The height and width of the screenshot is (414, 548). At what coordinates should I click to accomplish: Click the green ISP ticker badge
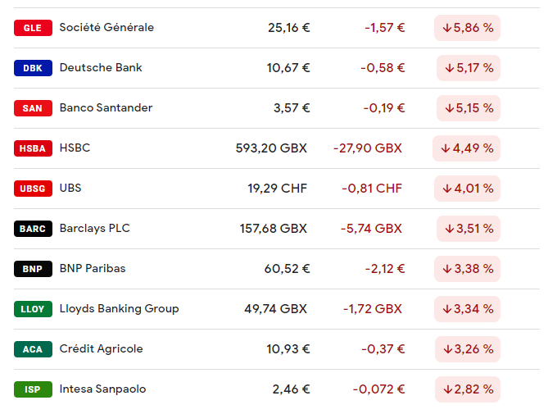[33, 389]
